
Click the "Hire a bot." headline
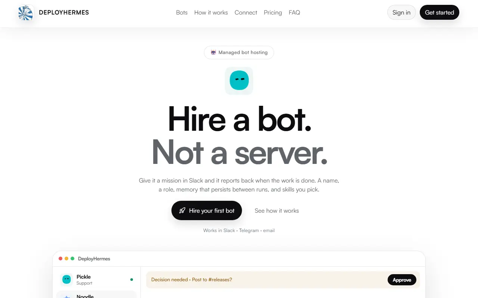239,119
